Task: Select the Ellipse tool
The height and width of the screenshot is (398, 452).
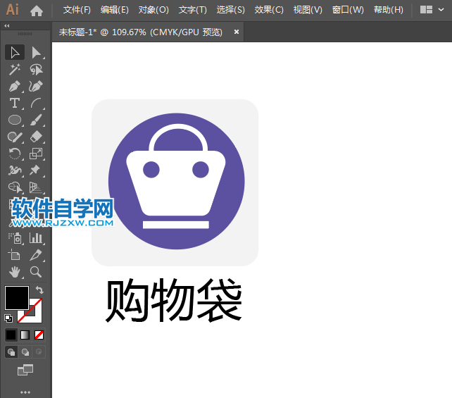Action: click(15, 120)
